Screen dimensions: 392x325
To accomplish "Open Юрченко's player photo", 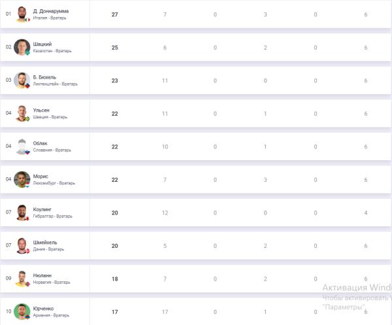I will point(22,311).
